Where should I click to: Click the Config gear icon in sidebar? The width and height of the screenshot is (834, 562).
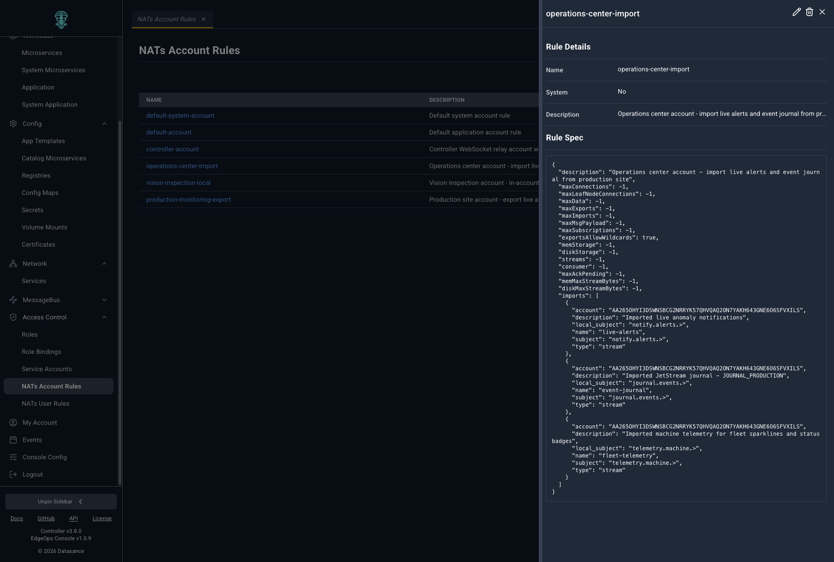[13, 124]
